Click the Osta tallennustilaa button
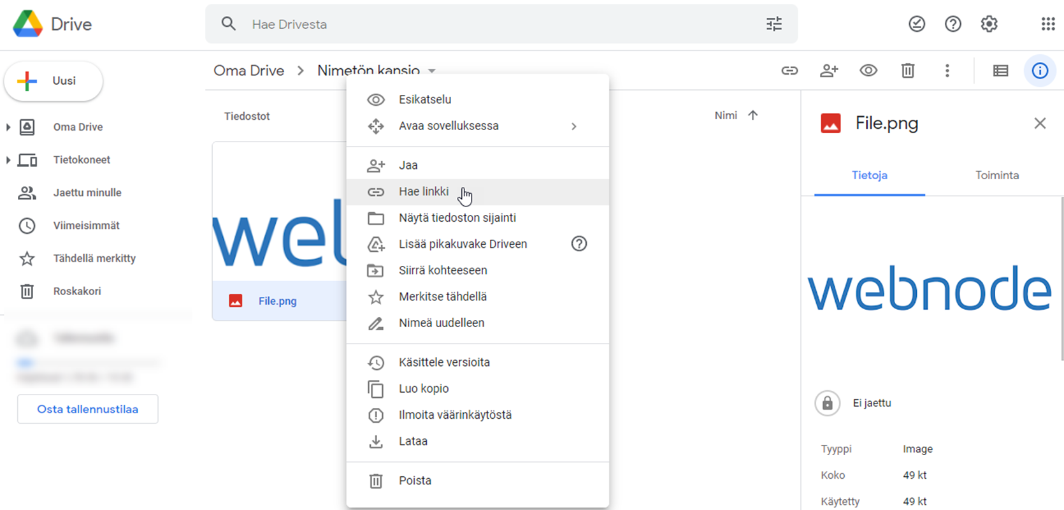This screenshot has width=1064, height=510. click(88, 409)
